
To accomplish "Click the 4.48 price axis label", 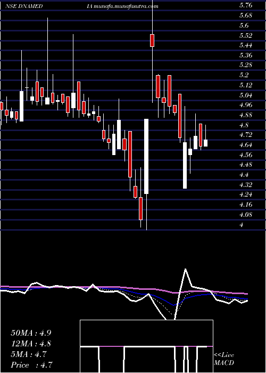I will coord(246,165).
